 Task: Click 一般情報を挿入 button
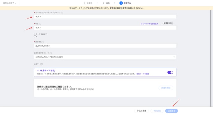(x=168, y=23)
